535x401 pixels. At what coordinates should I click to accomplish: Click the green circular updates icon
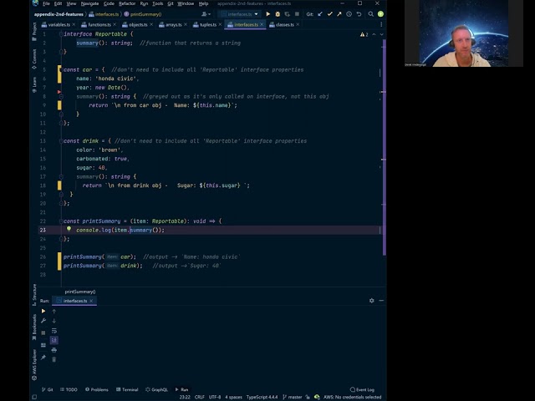(381, 14)
